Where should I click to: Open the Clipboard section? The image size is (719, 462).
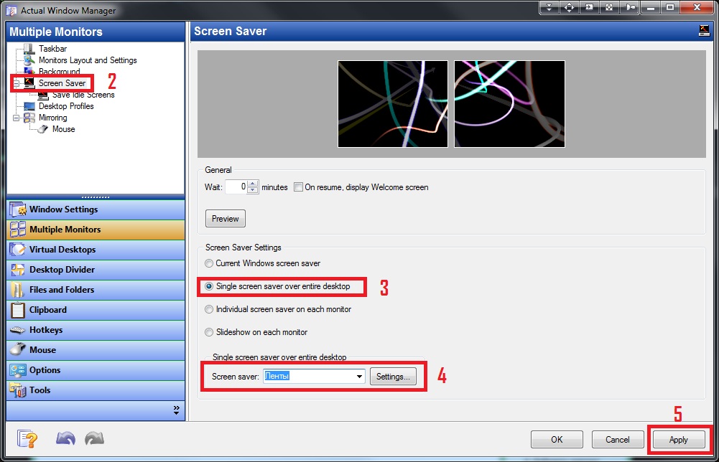(96, 310)
